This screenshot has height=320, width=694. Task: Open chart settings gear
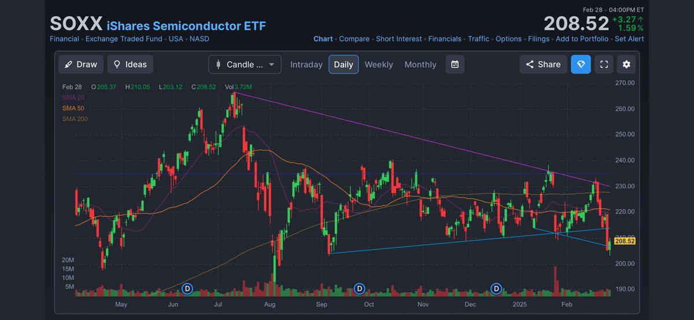626,64
